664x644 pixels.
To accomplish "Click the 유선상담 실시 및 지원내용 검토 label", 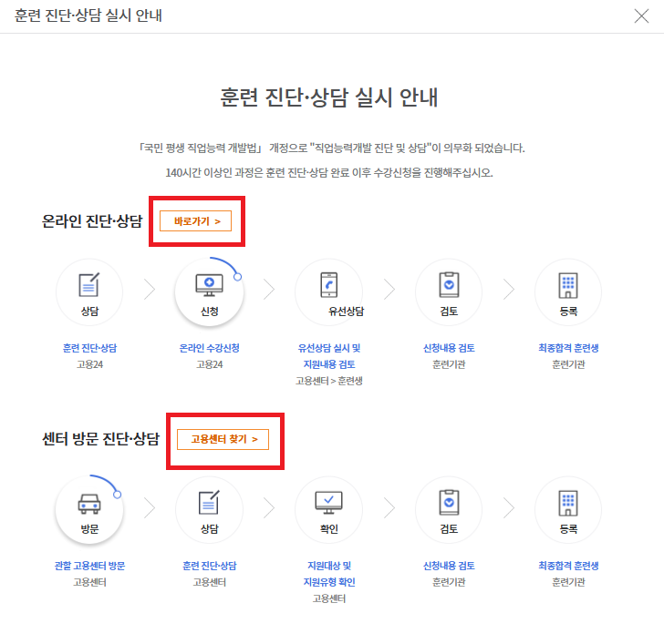I will click(x=329, y=356).
